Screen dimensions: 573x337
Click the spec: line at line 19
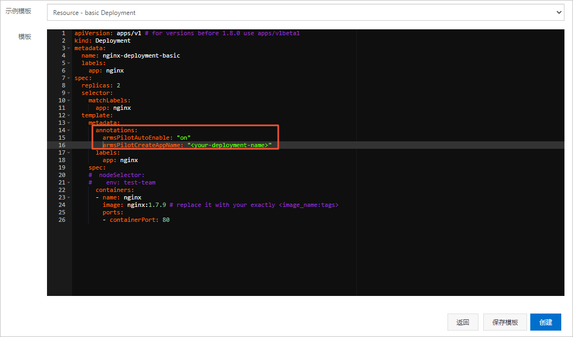point(97,167)
